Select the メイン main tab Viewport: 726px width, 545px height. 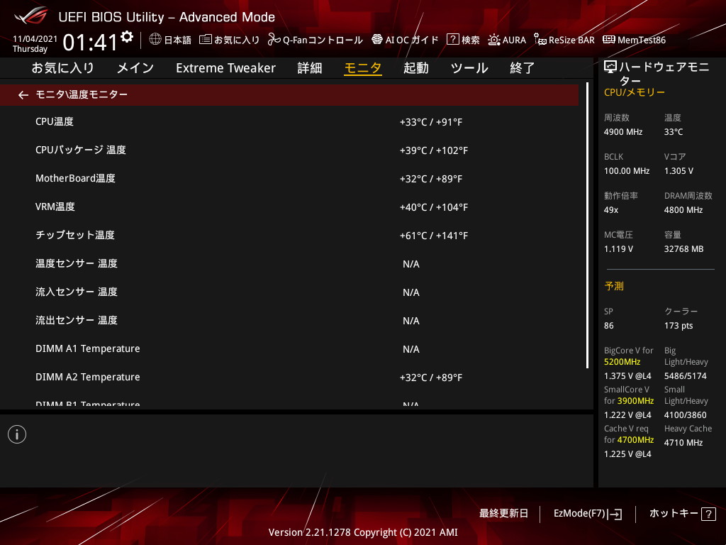click(x=135, y=68)
